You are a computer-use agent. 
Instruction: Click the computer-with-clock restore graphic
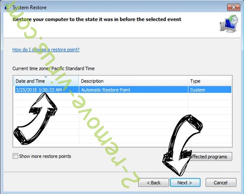coord(229,24)
